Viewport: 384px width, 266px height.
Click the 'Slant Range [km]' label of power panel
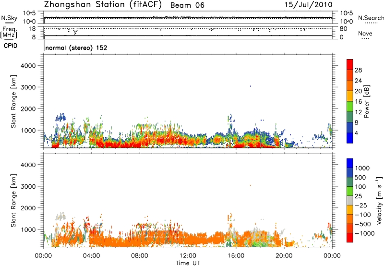pos(13,101)
